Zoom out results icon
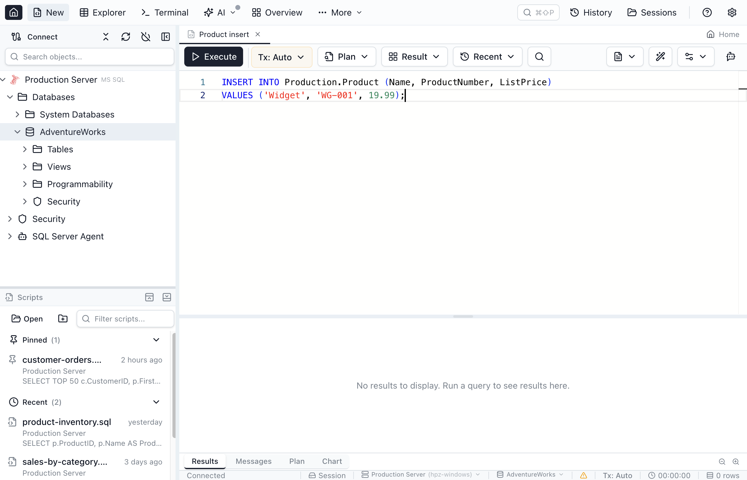The height and width of the screenshot is (480, 747). point(722,462)
